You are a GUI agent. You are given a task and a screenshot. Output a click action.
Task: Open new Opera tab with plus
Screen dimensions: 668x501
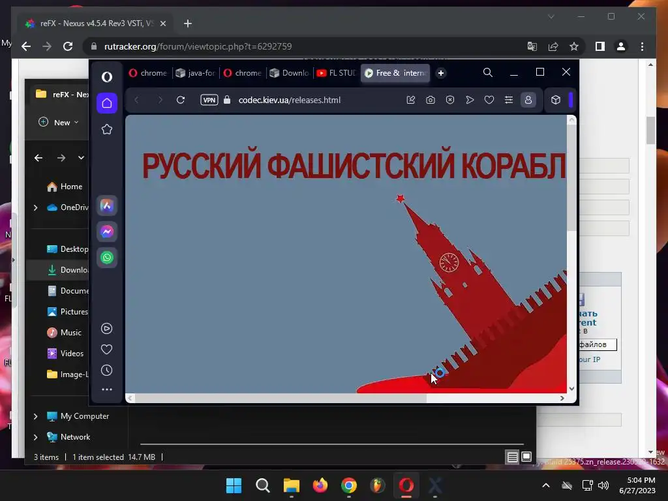tap(441, 73)
